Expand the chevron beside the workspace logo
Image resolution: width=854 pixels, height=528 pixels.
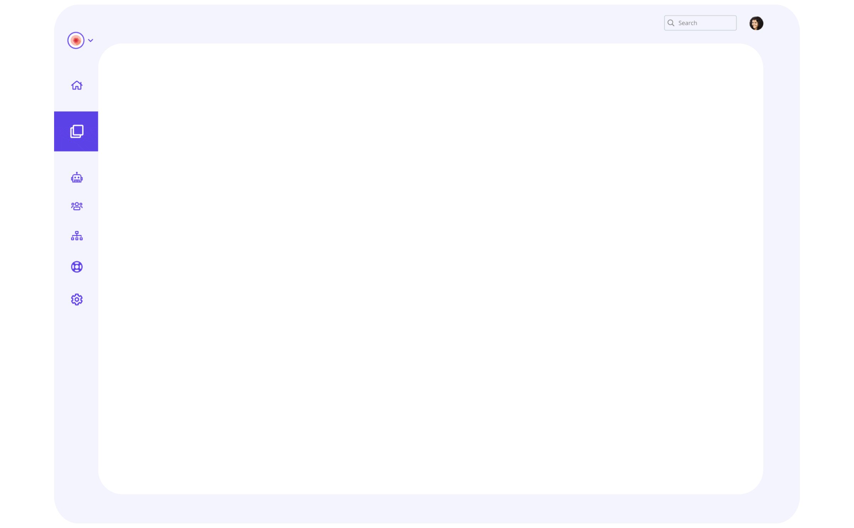90,40
